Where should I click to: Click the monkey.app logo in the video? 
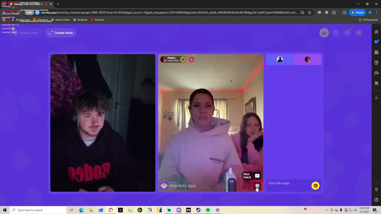coord(178,186)
